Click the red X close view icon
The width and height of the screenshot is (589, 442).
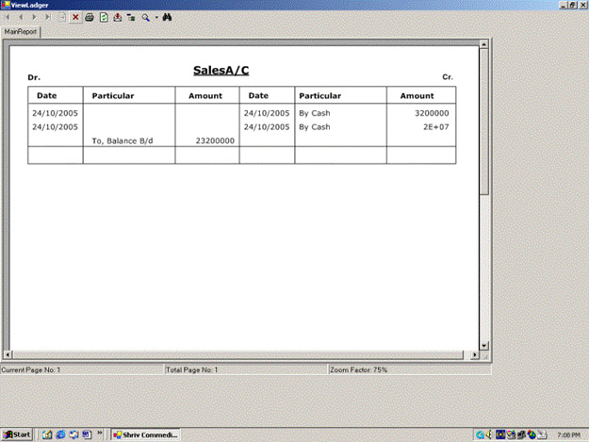(75, 17)
